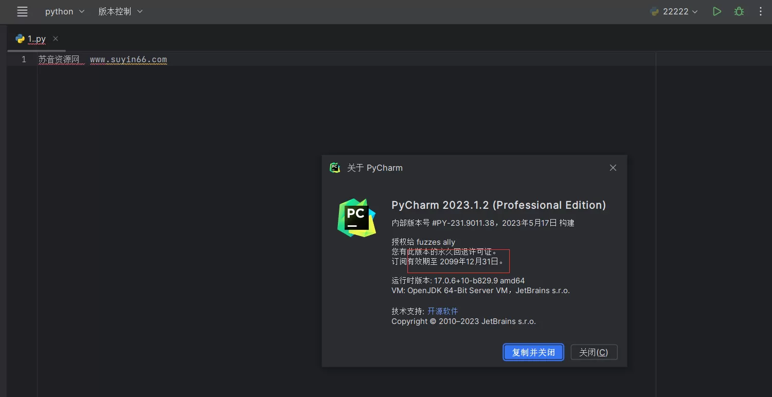Close the 关于 PyCharm dialog
The image size is (772, 397).
(x=613, y=167)
